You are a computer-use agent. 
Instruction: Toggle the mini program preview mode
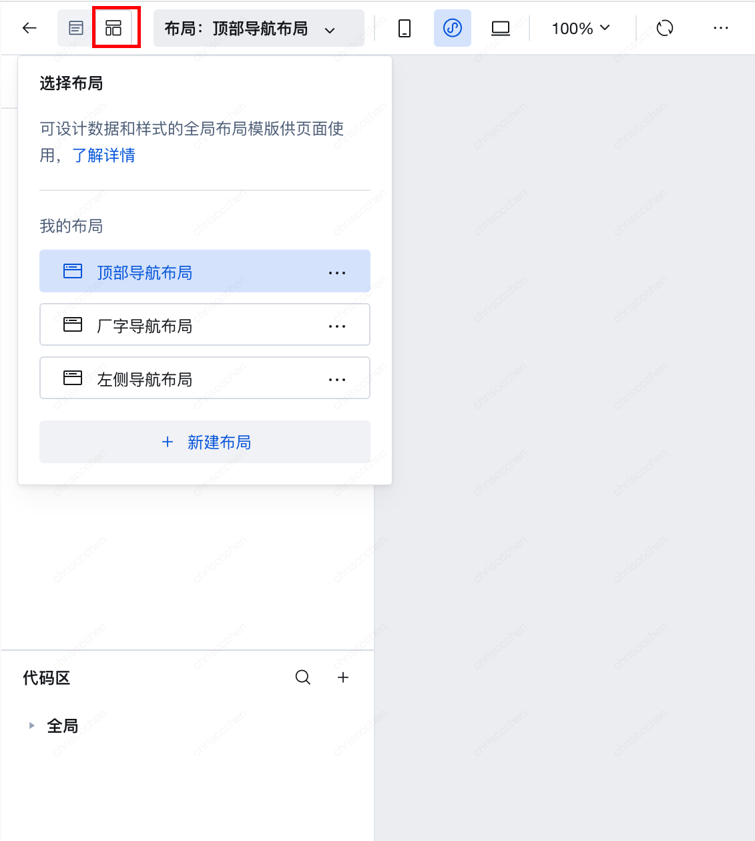click(453, 28)
